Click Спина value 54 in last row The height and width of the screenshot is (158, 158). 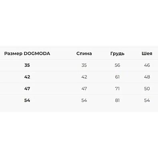coord(84,100)
